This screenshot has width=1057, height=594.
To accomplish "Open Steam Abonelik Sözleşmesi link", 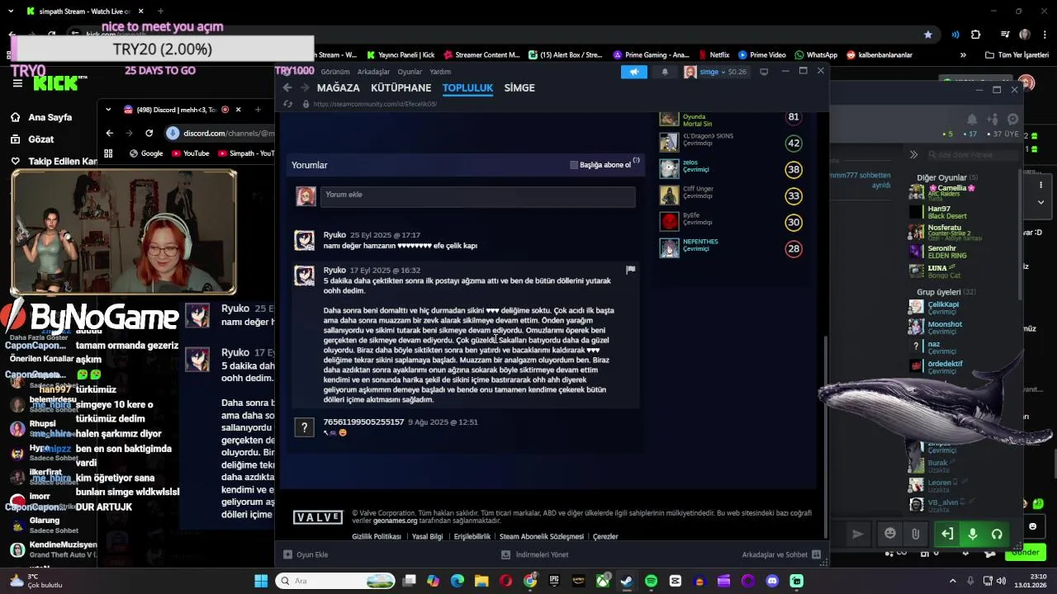I will 542,536.
